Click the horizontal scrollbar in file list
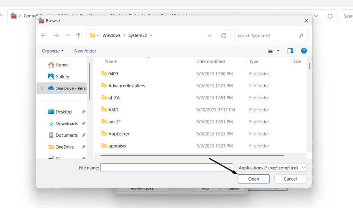This screenshot has width=353, height=208. click(192, 155)
